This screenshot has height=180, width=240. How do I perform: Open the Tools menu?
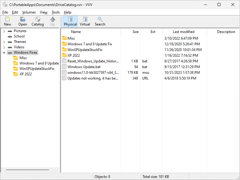(55, 12)
